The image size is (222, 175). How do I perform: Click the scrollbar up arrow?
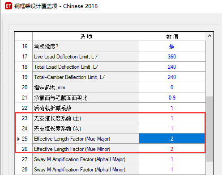click(209, 36)
